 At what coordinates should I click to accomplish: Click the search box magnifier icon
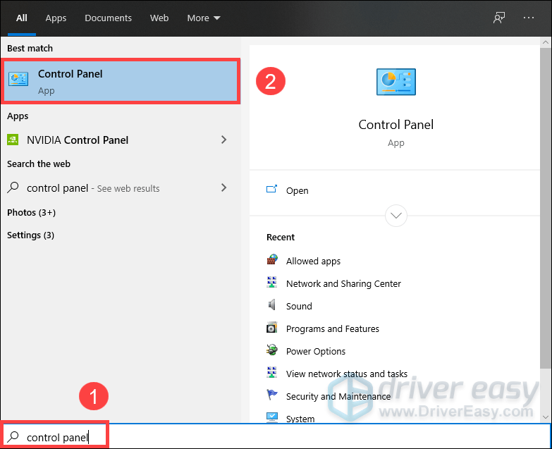point(13,437)
